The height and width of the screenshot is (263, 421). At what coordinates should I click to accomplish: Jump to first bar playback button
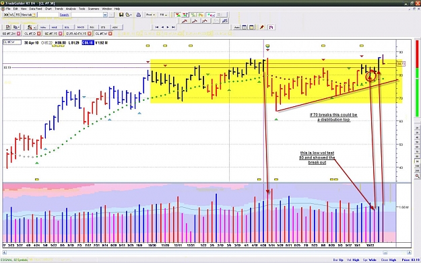click(x=157, y=27)
